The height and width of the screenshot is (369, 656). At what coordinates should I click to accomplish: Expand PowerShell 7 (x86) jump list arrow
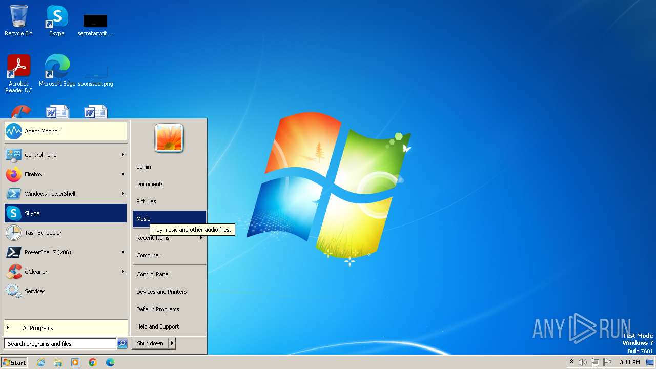click(122, 252)
